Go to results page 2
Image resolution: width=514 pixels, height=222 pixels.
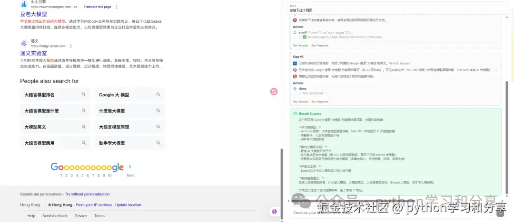coord(66,176)
